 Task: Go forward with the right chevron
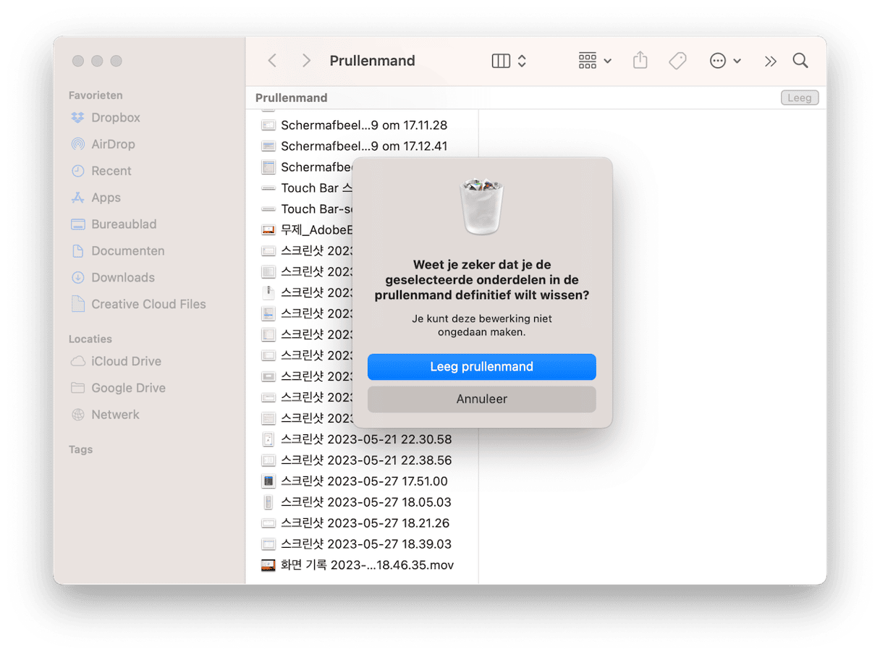click(x=306, y=61)
